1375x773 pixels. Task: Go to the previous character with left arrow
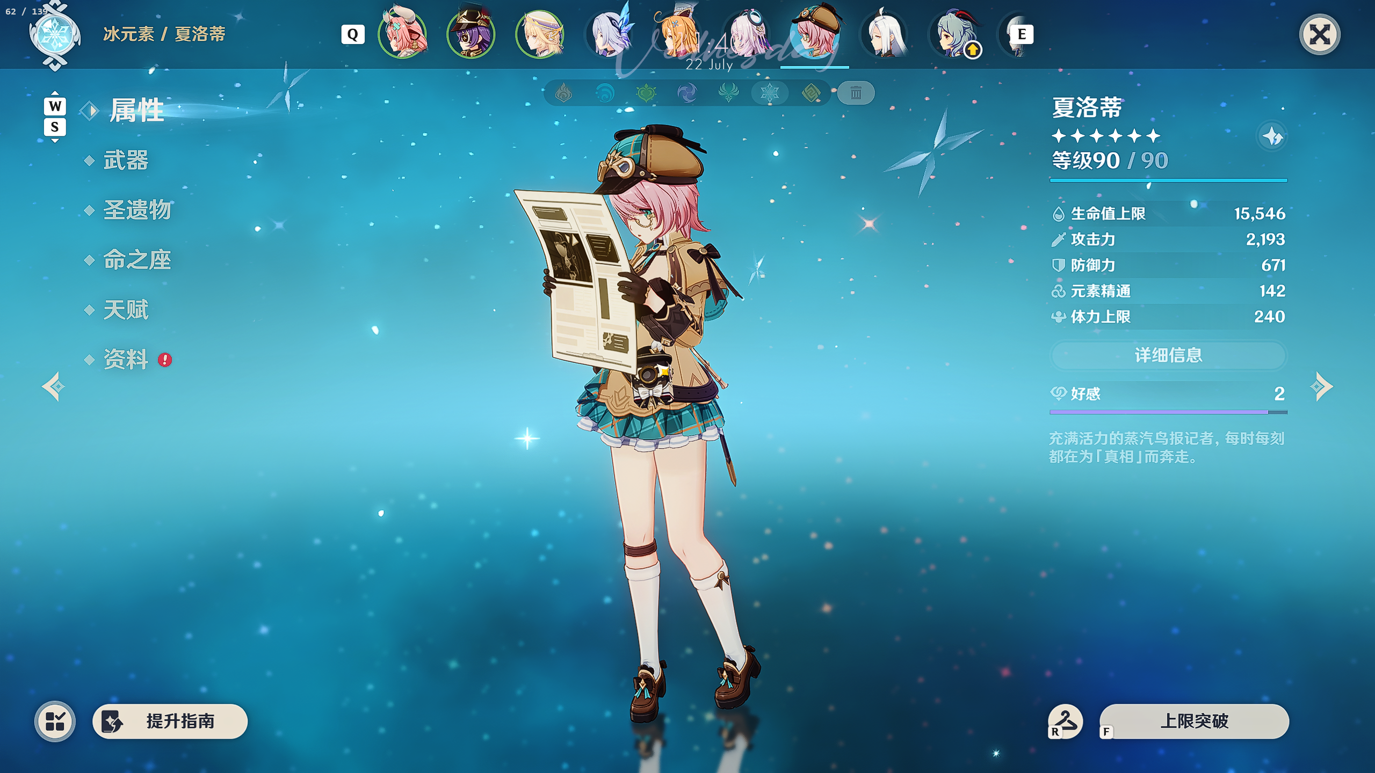pos(54,386)
